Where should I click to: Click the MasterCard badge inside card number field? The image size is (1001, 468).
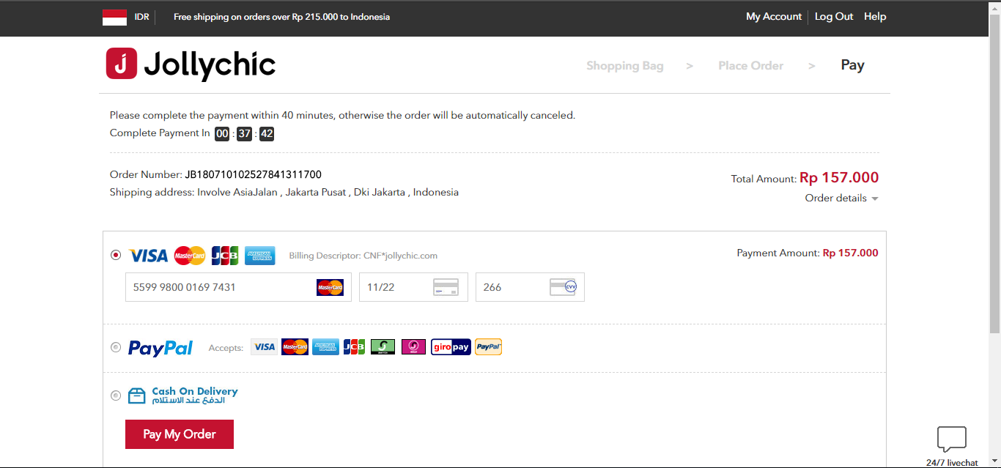[330, 288]
